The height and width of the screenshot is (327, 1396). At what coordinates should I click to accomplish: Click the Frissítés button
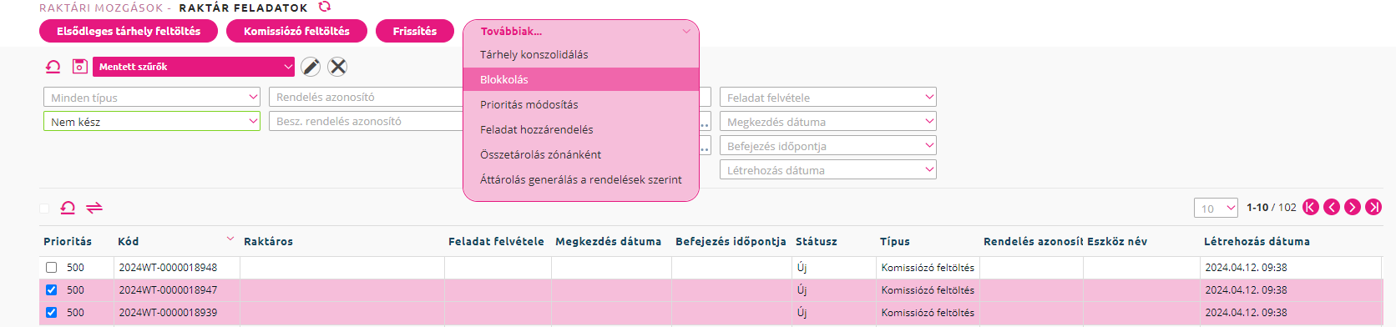coord(415,31)
